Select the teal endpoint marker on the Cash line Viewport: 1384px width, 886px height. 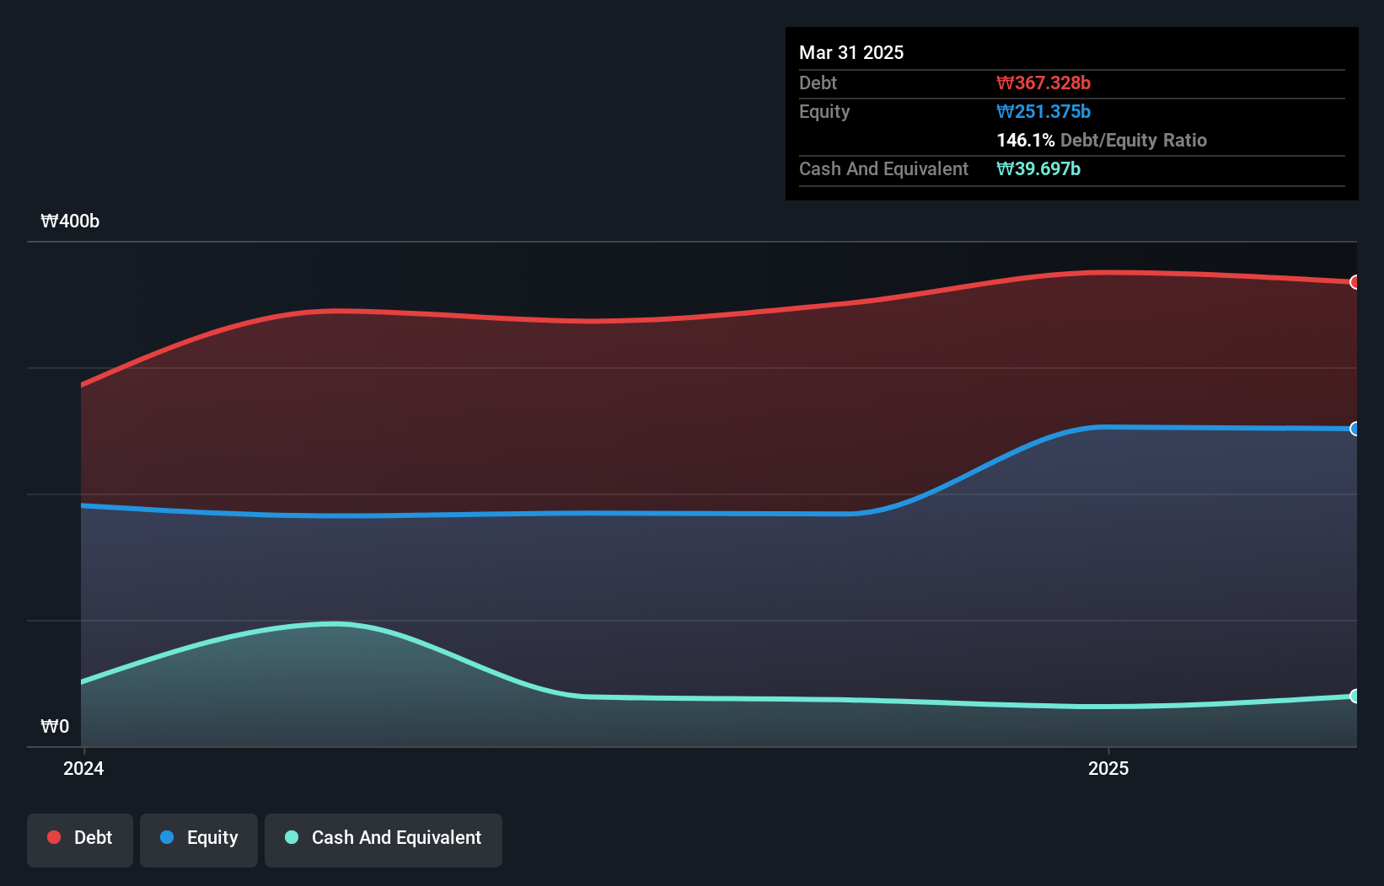(1354, 696)
